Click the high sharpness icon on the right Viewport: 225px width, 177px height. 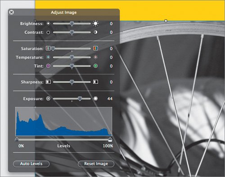pos(95,82)
